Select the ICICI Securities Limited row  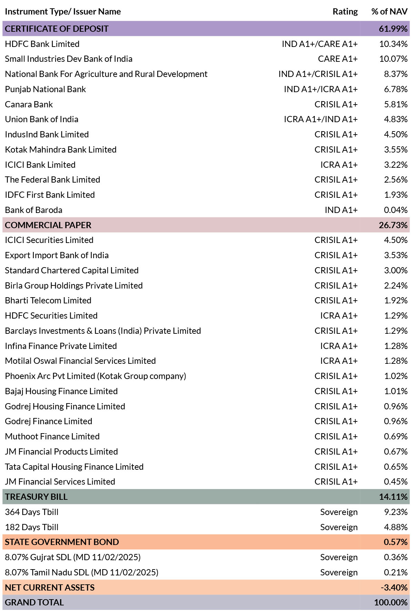tap(206, 240)
